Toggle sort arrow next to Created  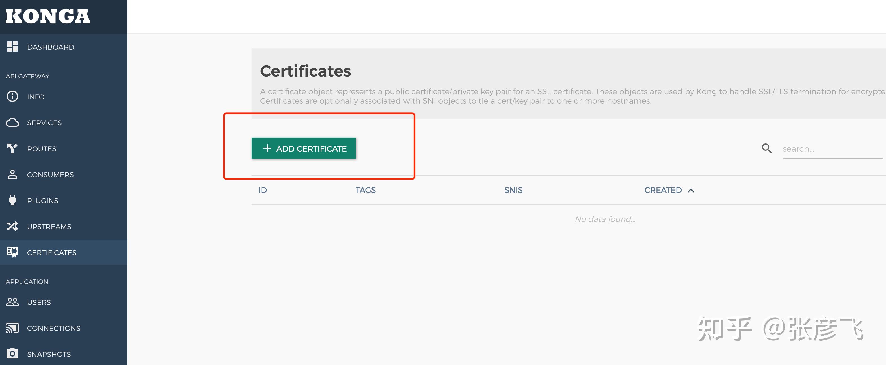coord(691,191)
